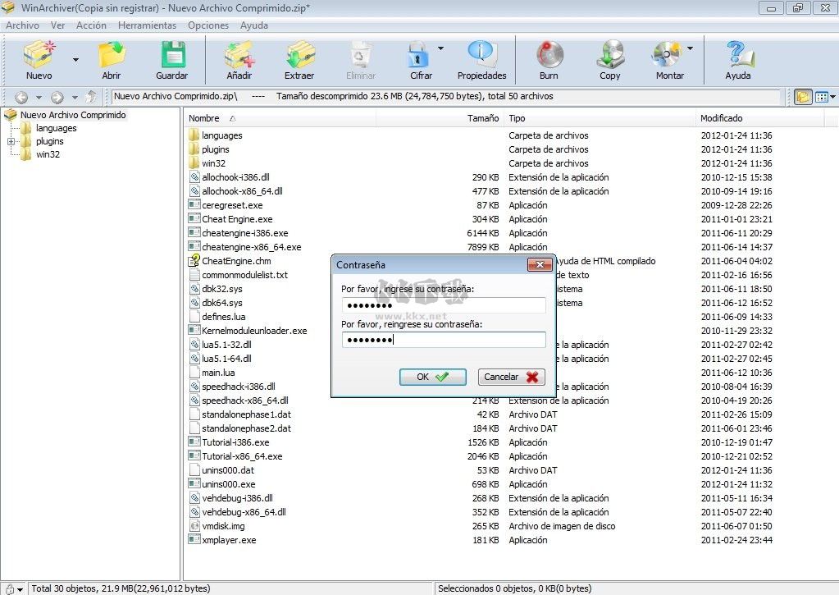Screen dimensions: 839x595
Task: Sort list by Tamaño column header
Action: coord(482,118)
